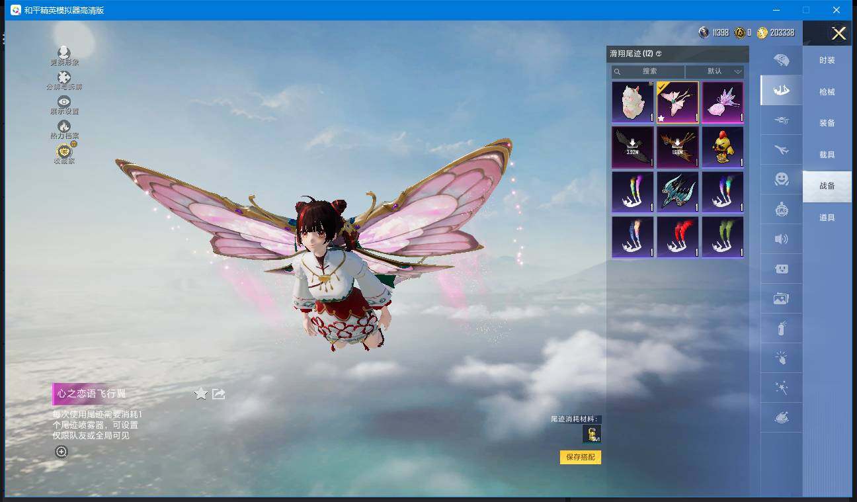The height and width of the screenshot is (502, 857).
Task: Click the silver currency icon showing 11398
Action: 704,32
